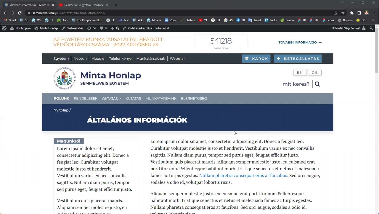Viewport: 379px width, 214px height.
Task: Switch language with the DE button
Action: (x=315, y=73)
